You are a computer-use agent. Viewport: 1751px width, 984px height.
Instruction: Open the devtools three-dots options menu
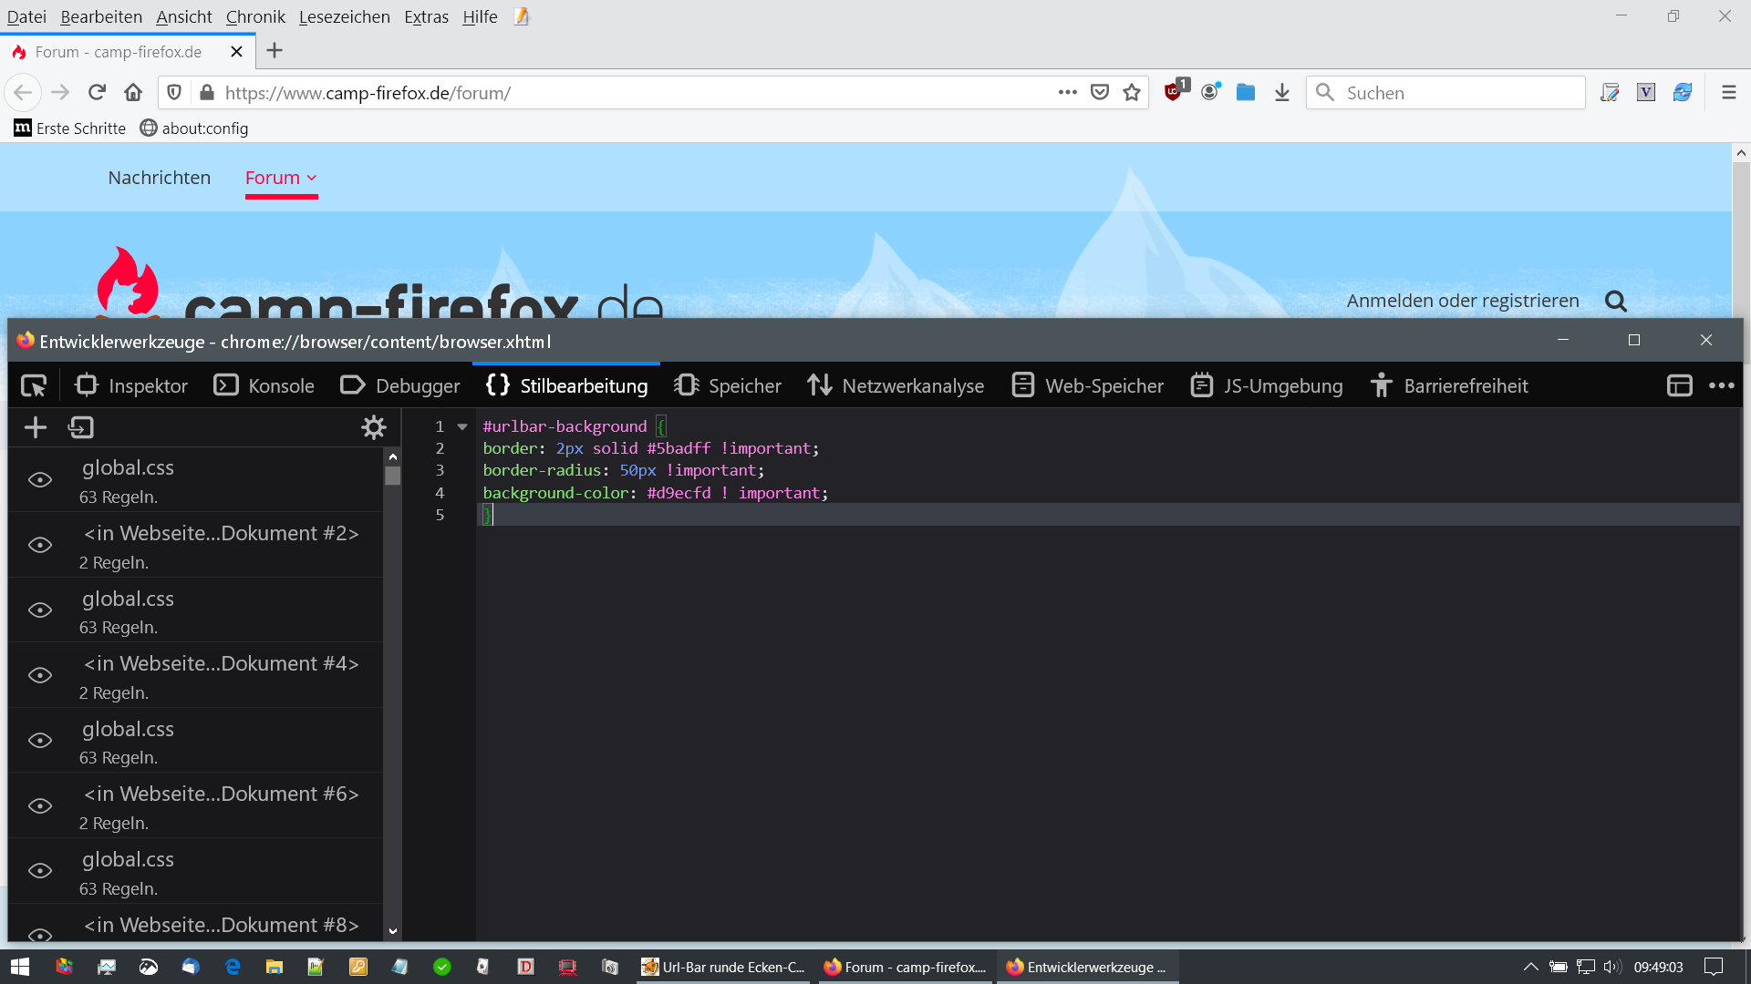(1721, 386)
